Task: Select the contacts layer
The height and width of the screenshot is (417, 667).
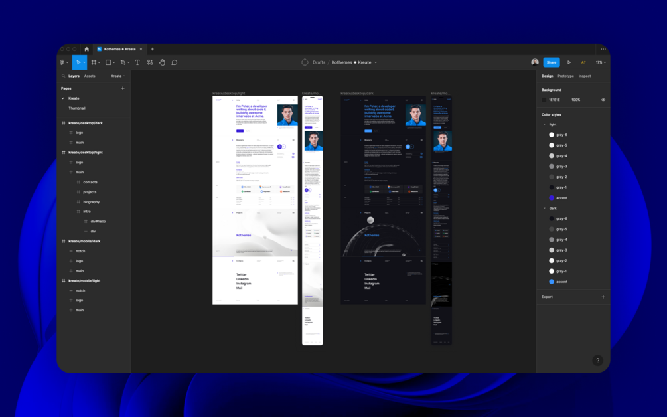Action: [90, 182]
